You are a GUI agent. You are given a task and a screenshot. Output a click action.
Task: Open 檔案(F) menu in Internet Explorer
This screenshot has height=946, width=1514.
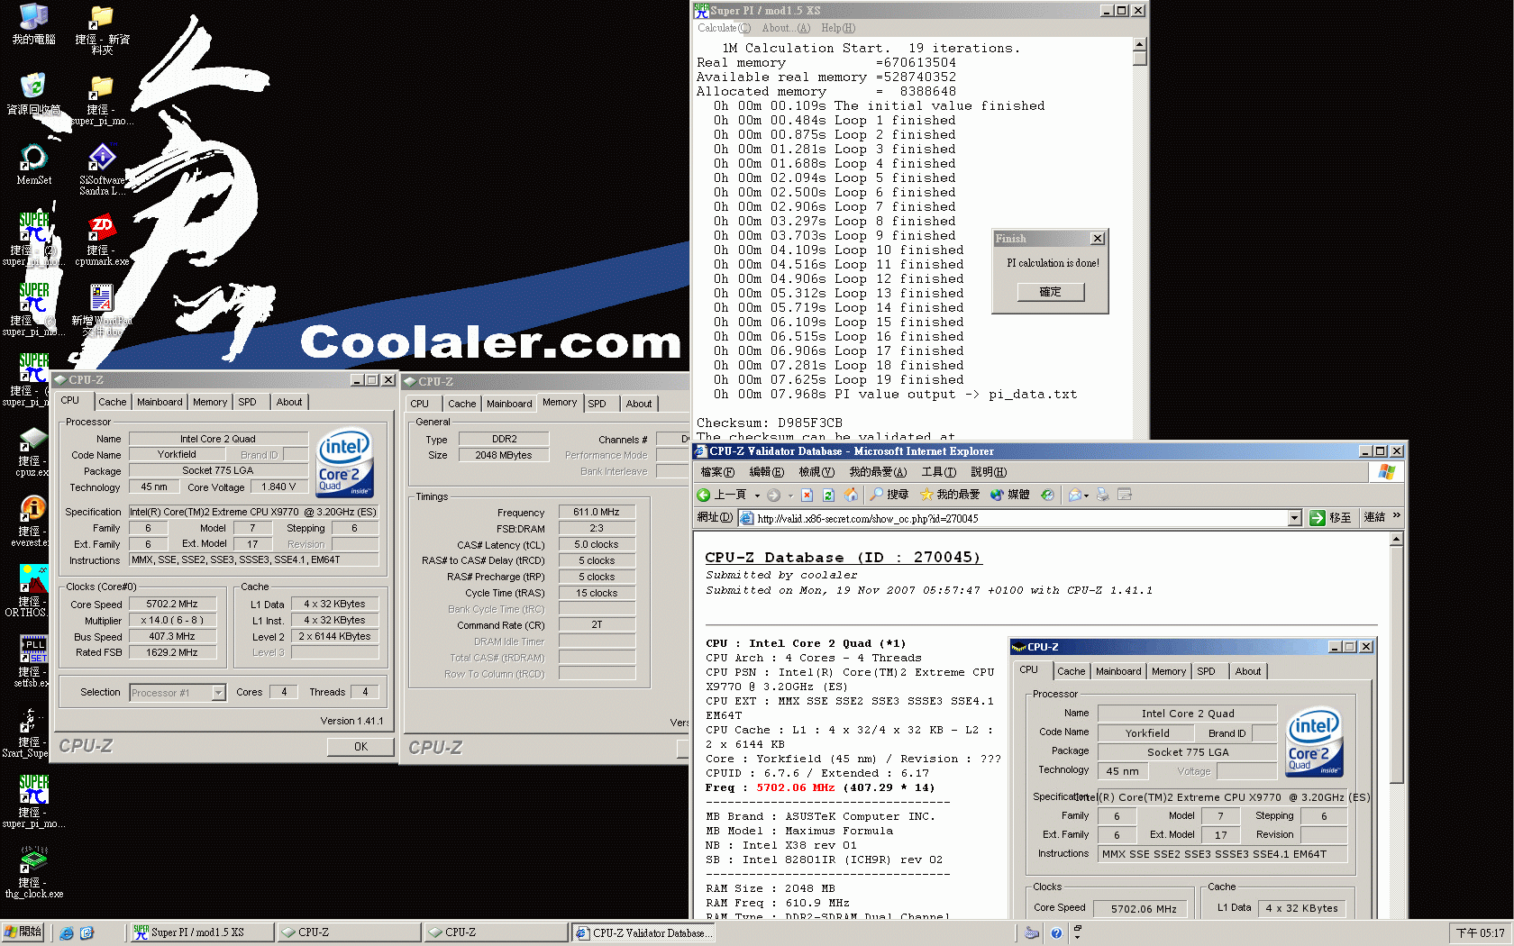point(717,472)
